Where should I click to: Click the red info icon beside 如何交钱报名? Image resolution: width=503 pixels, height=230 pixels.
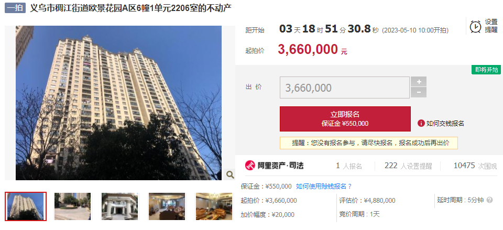click(x=421, y=123)
